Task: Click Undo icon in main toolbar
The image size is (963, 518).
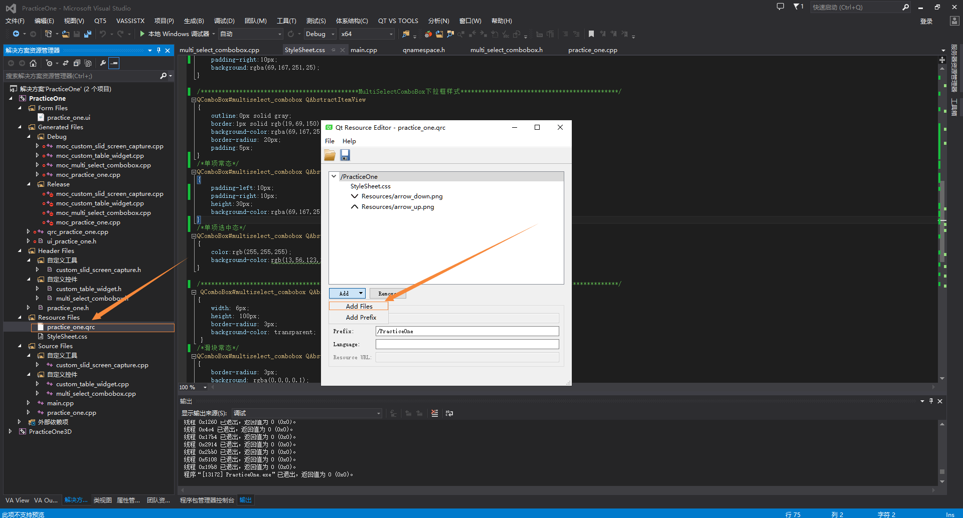Action: [103, 34]
